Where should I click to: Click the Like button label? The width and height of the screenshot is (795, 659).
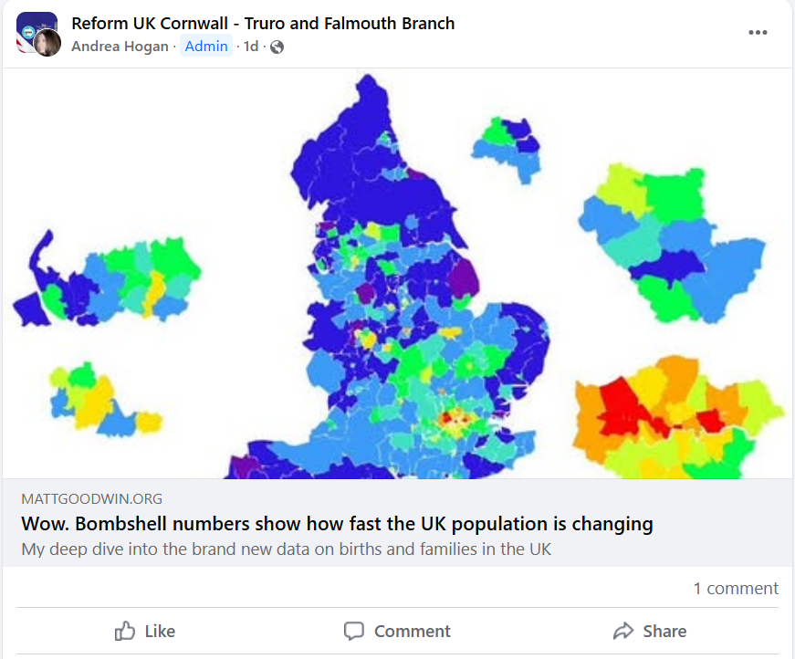160,631
